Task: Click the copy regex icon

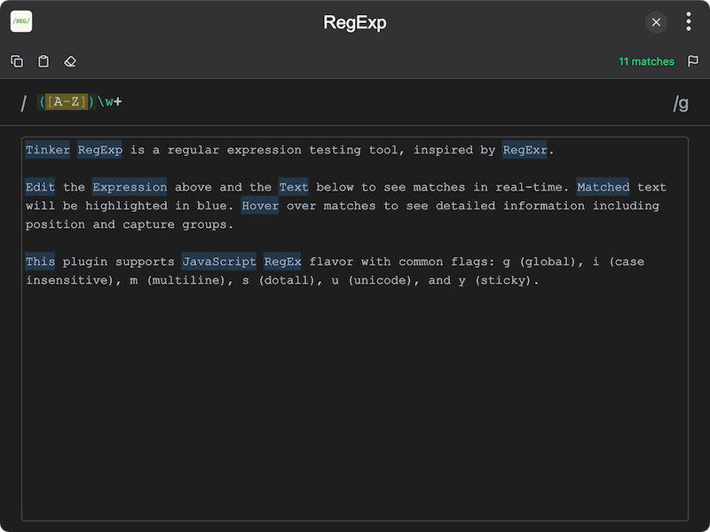Action: click(x=17, y=61)
